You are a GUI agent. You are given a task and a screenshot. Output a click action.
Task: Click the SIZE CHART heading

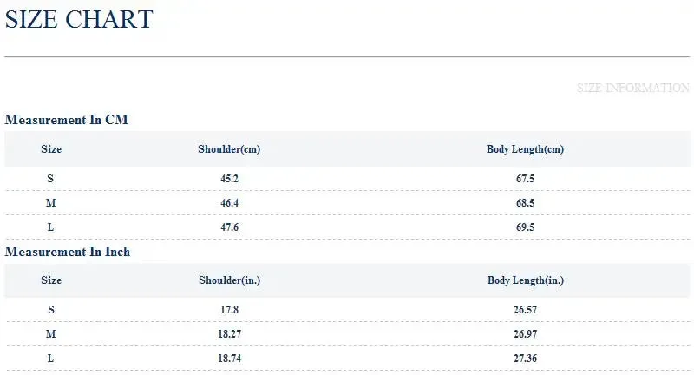[78, 19]
